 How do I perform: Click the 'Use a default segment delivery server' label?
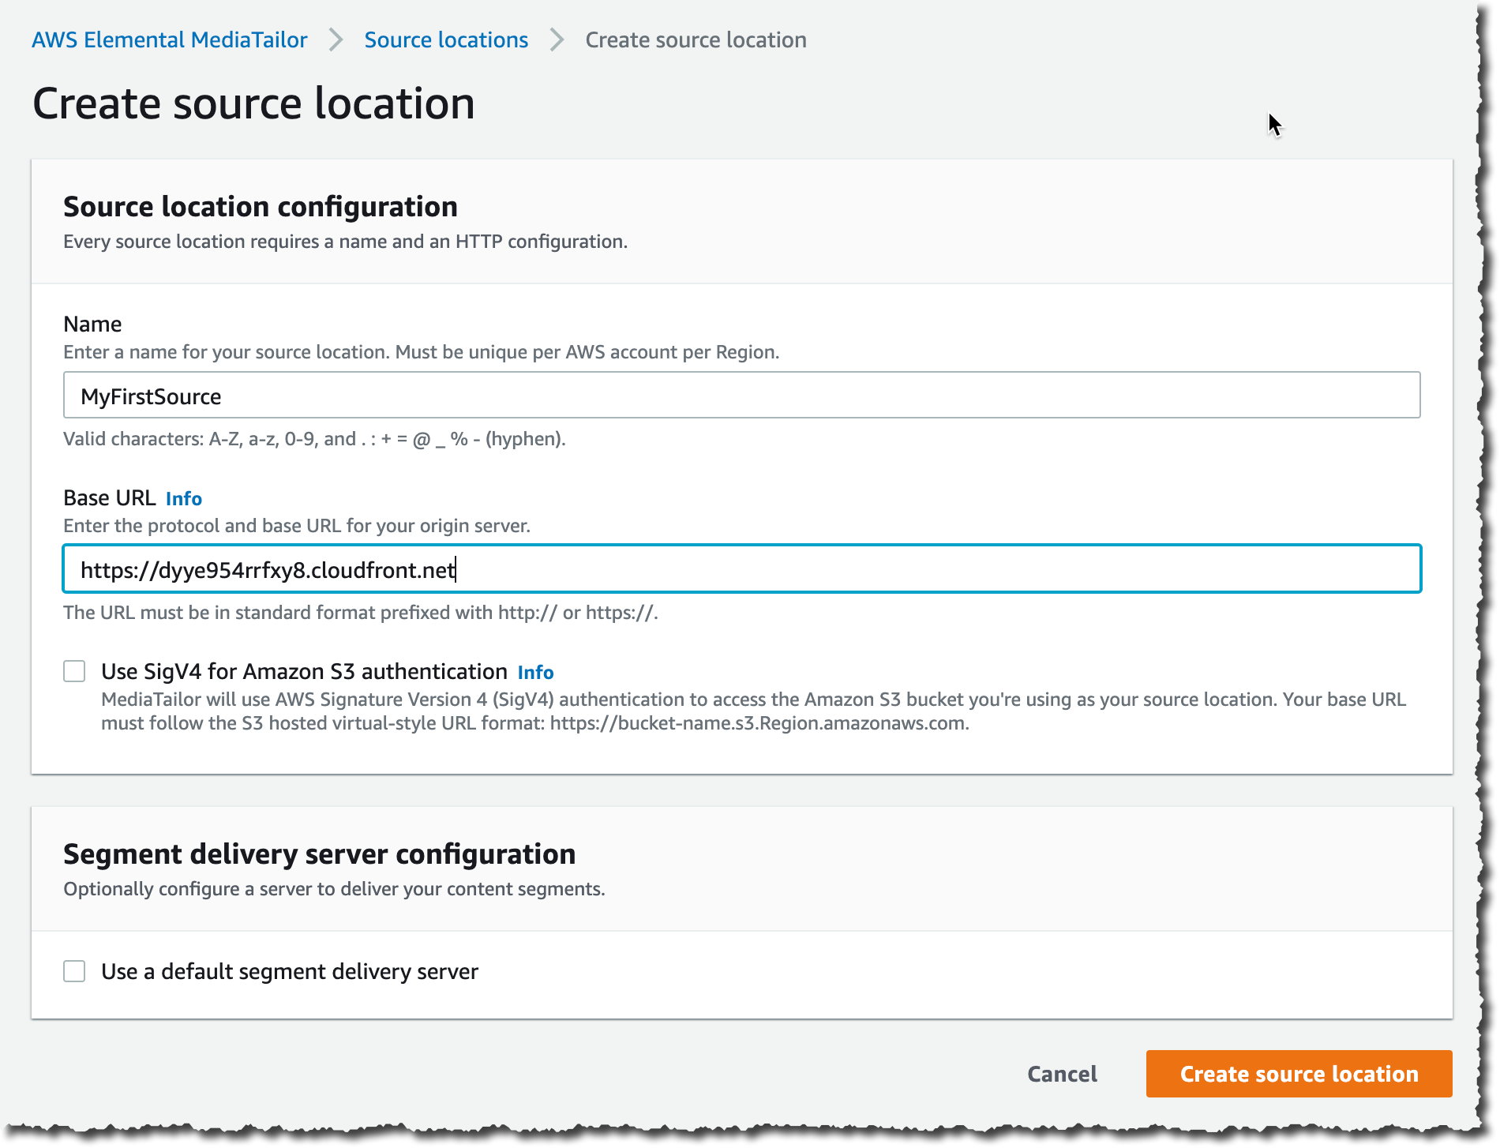290,971
